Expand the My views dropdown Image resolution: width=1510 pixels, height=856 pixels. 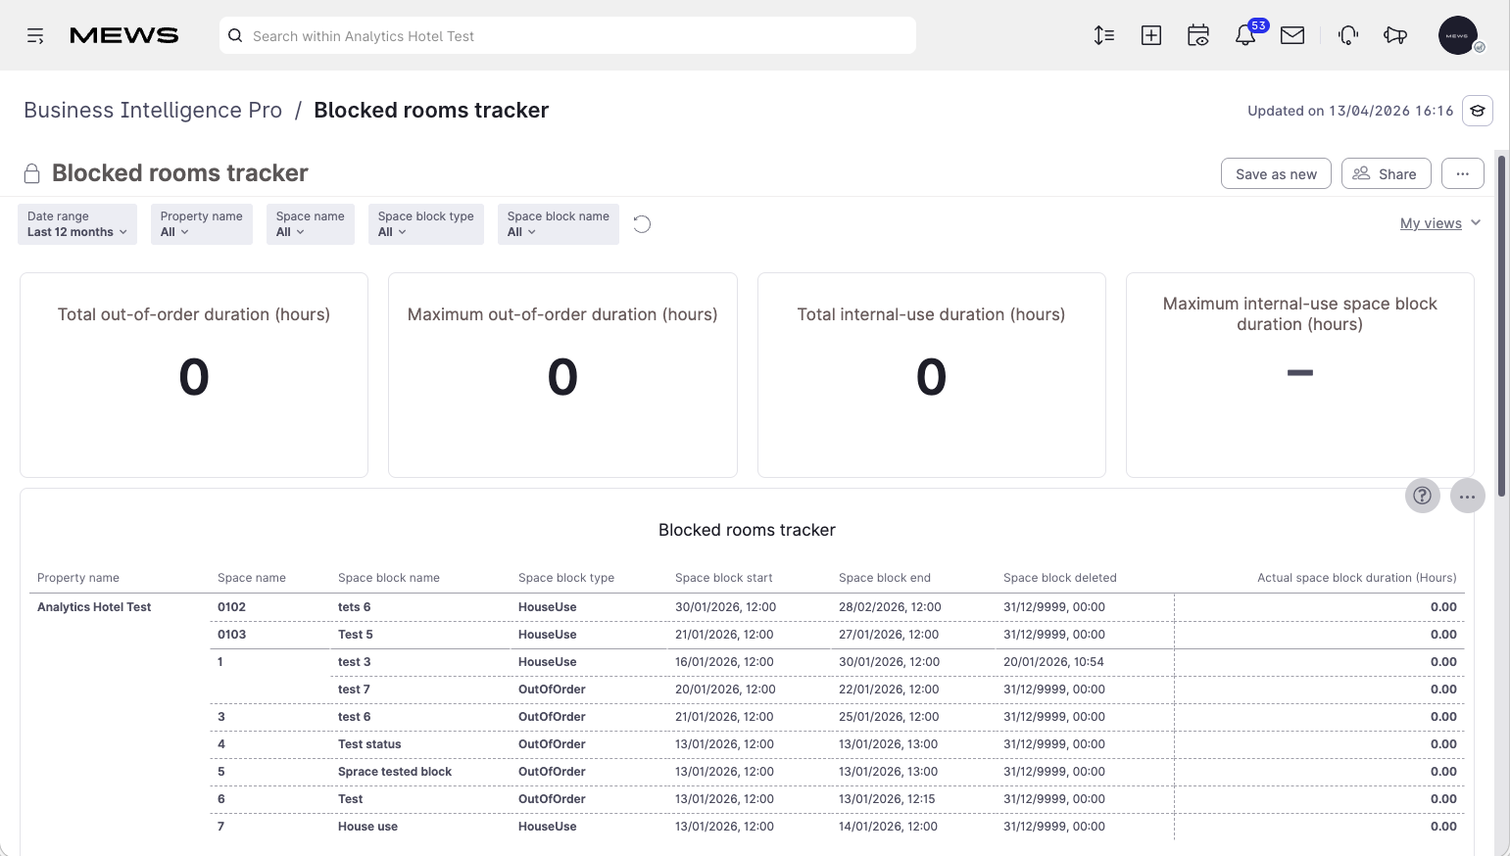[1440, 223]
